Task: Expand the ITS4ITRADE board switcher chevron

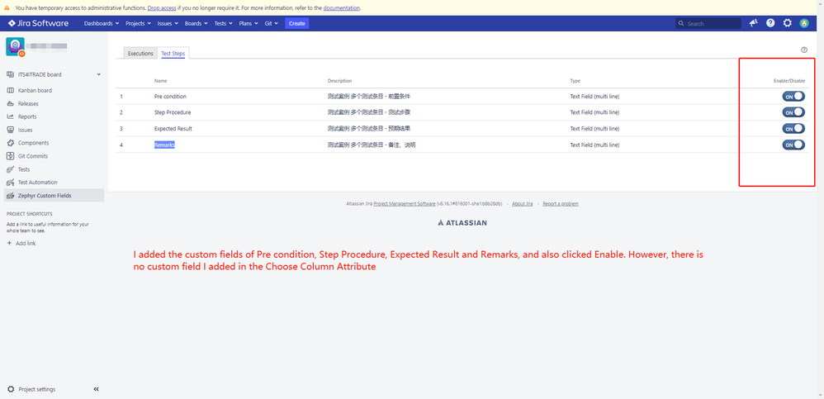Action: (x=99, y=74)
